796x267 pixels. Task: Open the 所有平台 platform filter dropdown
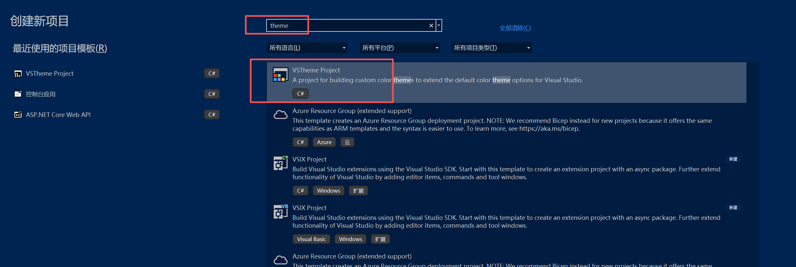[400, 48]
